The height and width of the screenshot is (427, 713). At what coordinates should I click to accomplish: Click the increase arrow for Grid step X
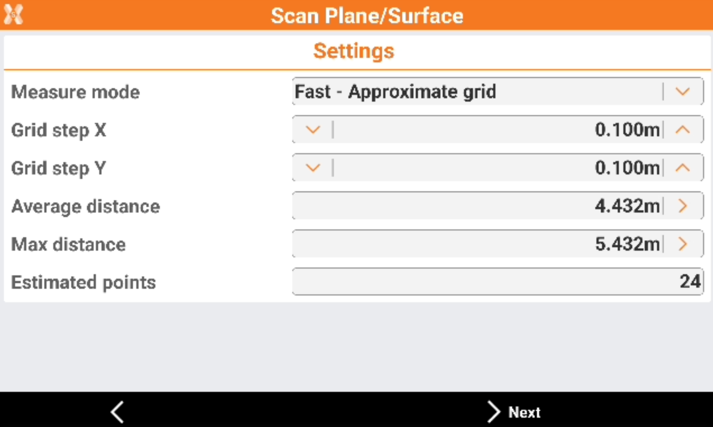point(683,129)
